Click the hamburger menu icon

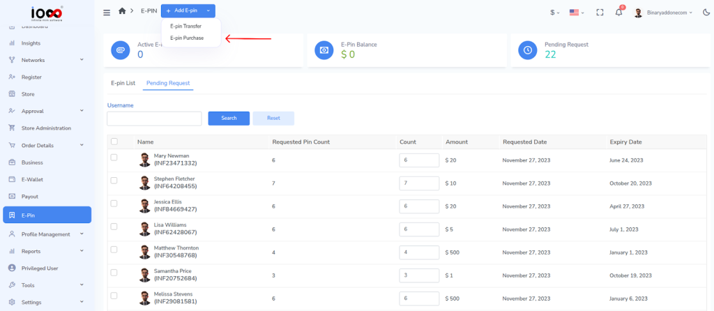(x=107, y=12)
